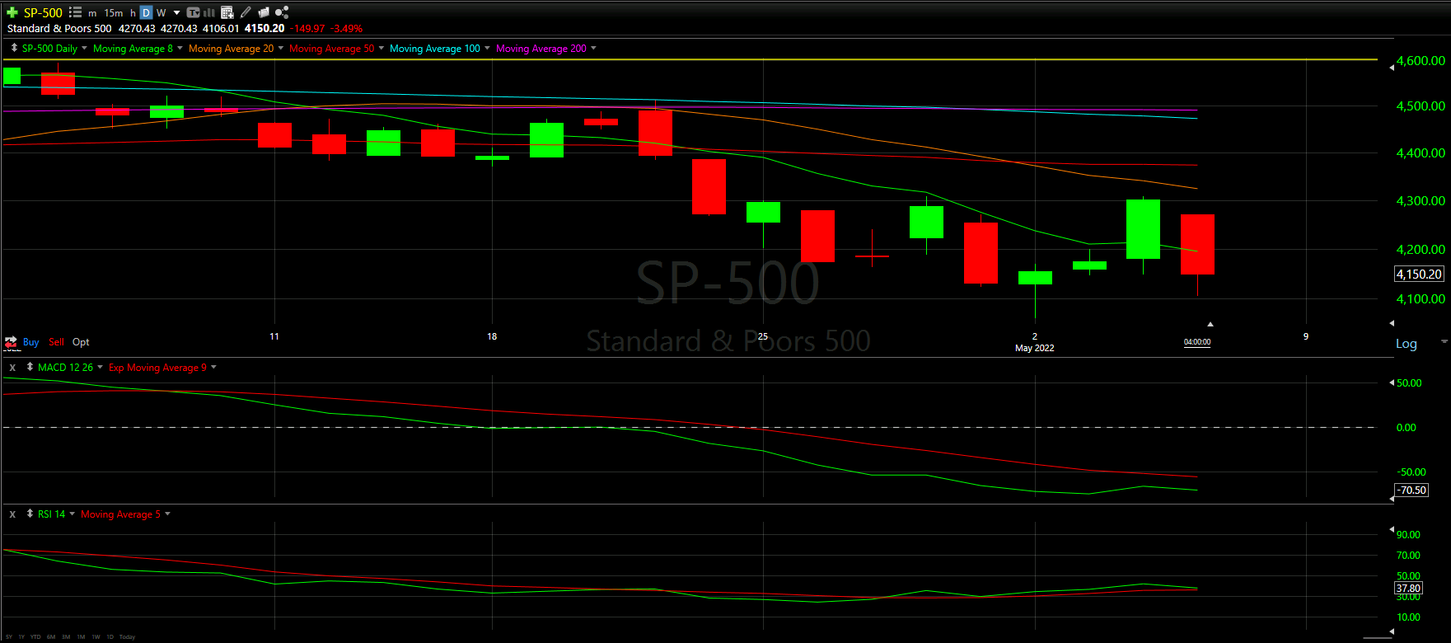Select the 1M range
The image size is (1451, 643).
click(x=81, y=637)
